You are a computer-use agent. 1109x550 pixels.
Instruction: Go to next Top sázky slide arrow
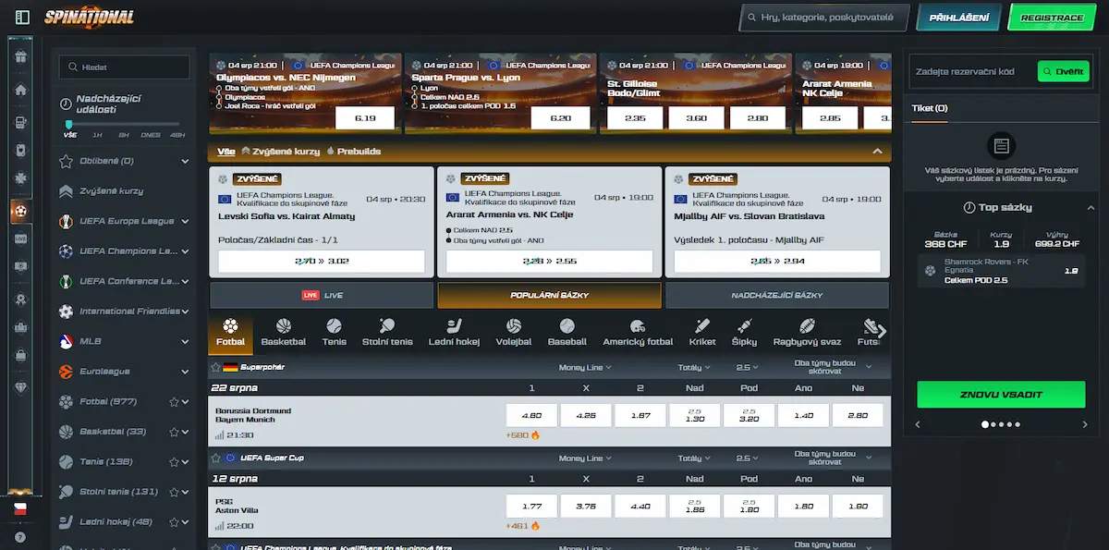tap(1085, 425)
